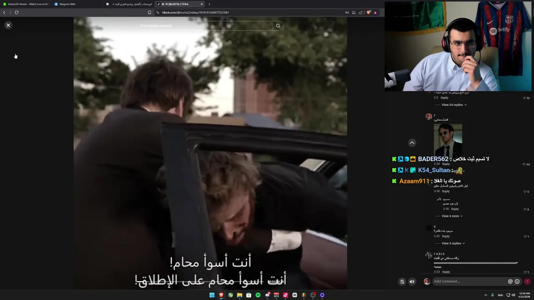Click the Brave Rewards triangle icon

coord(375,12)
